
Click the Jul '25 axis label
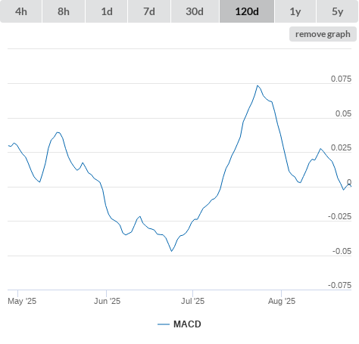pos(192,301)
